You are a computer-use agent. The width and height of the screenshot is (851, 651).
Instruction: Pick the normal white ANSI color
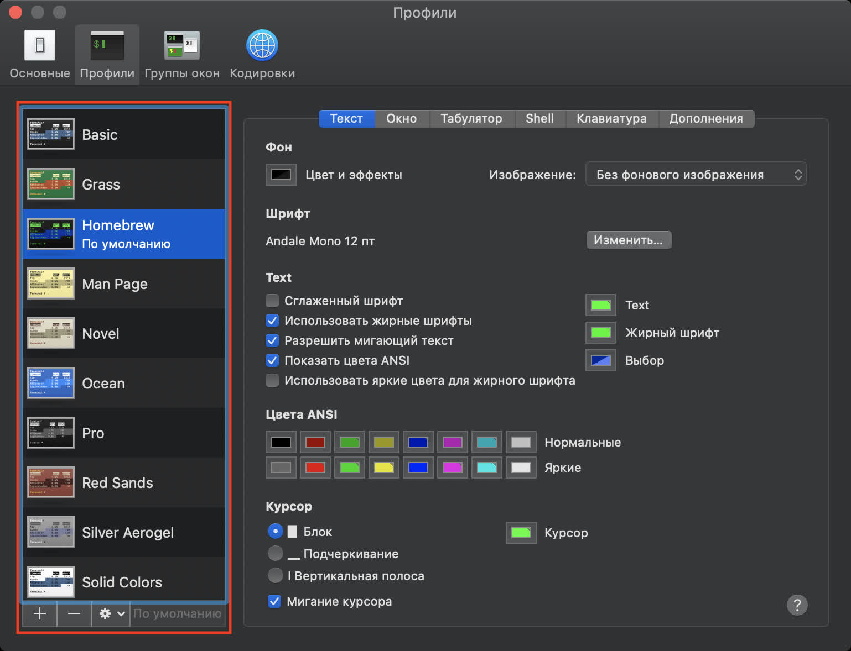pyautogui.click(x=521, y=442)
